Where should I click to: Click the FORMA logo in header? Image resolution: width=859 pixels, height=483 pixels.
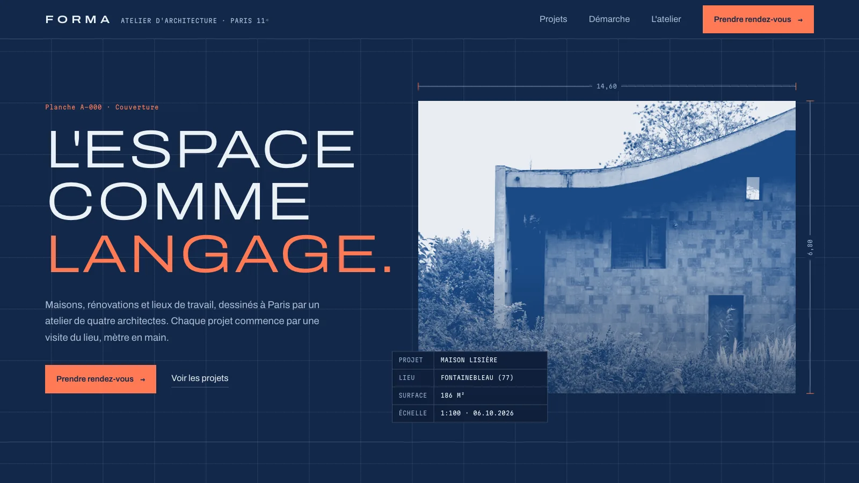coord(78,19)
